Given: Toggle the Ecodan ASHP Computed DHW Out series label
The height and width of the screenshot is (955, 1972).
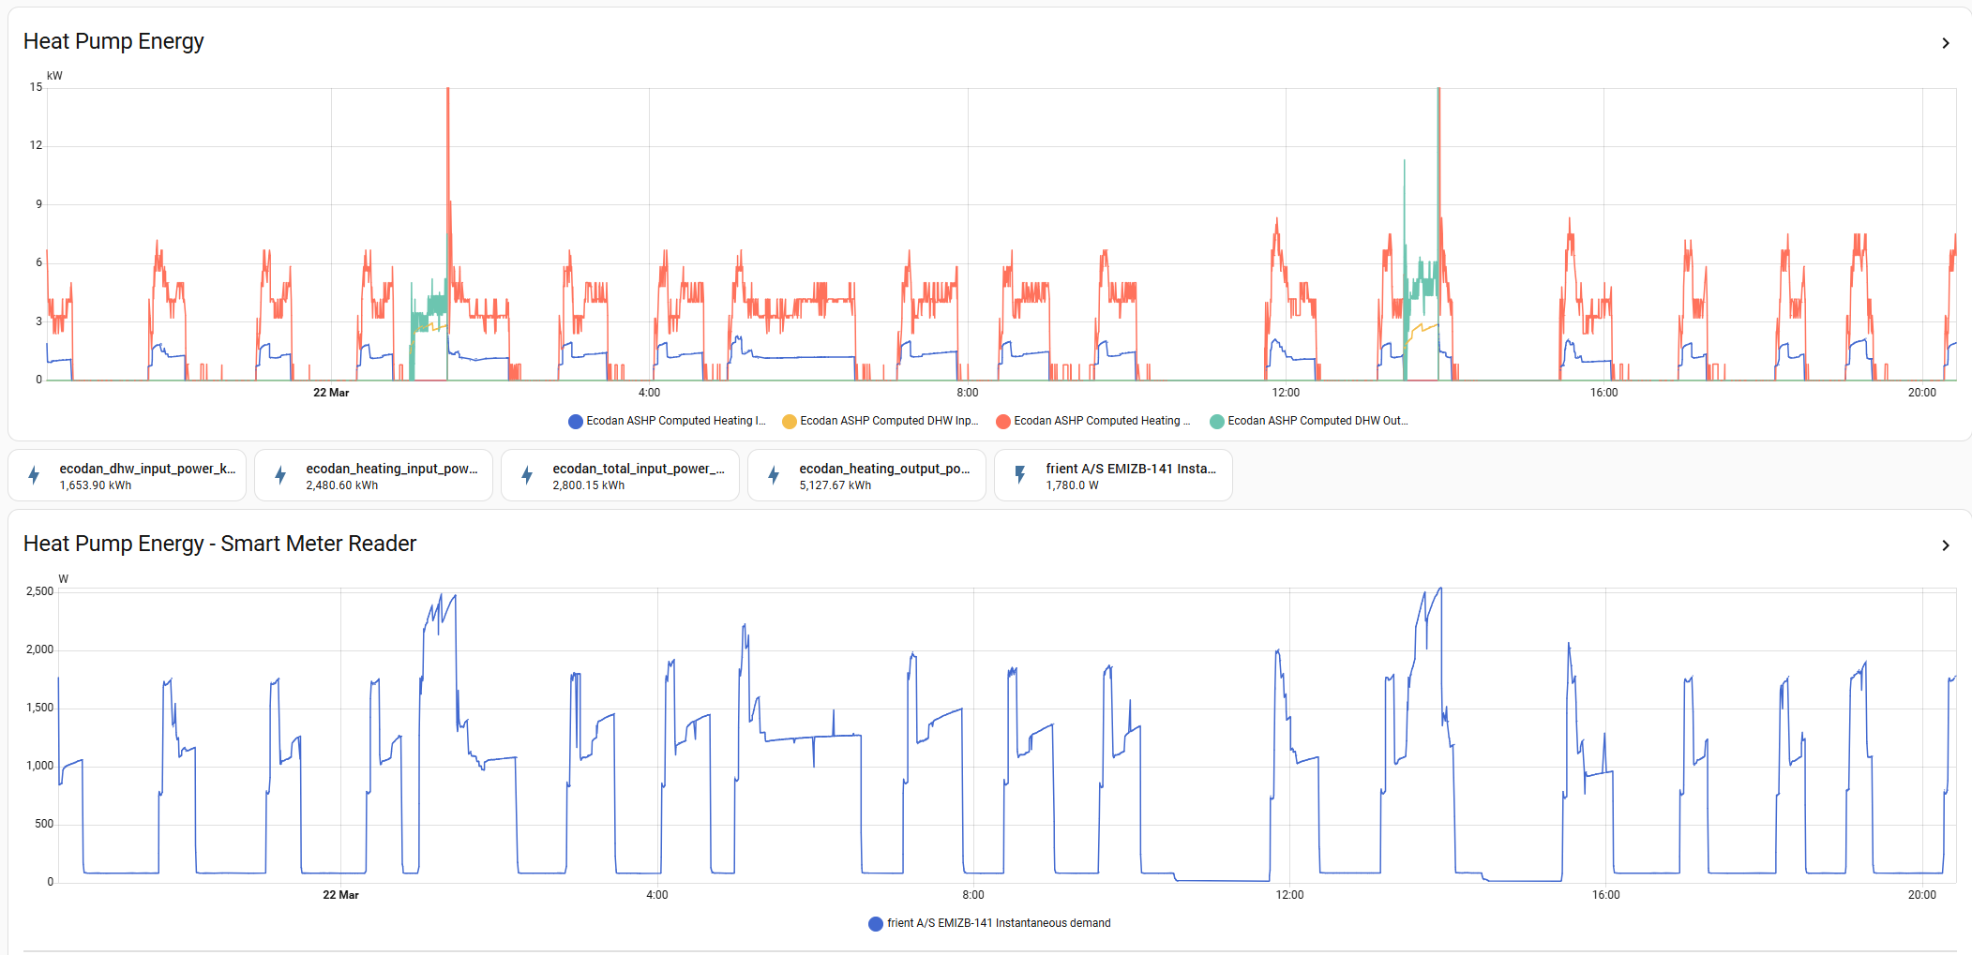Looking at the screenshot, I should click(x=1317, y=422).
